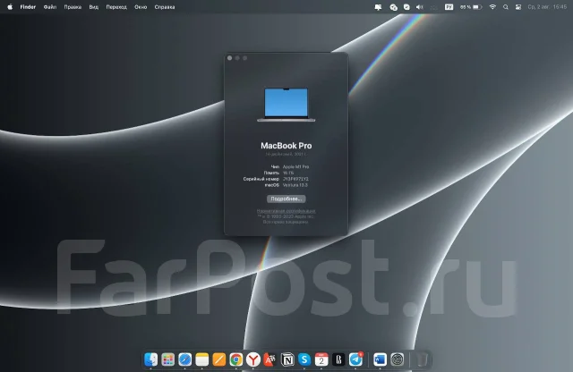Image resolution: width=573 pixels, height=372 pixels.
Task: Open the Справка menu
Action: pyautogui.click(x=165, y=7)
